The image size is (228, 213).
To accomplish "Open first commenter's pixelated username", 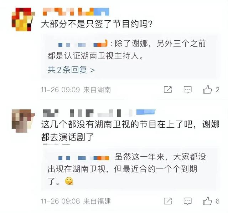I will [76, 12].
